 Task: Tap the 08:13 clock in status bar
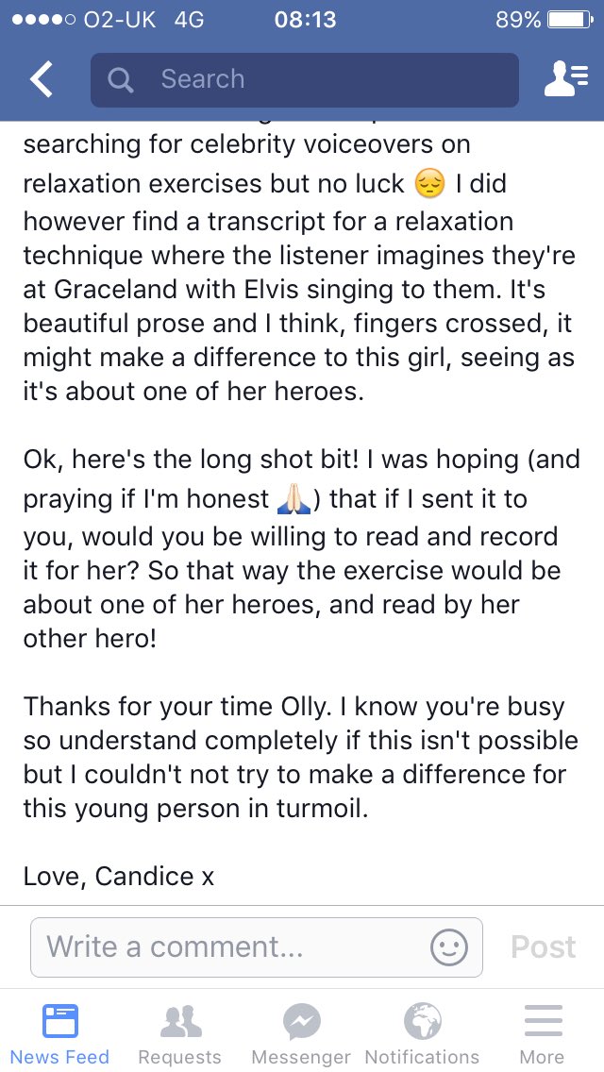pos(305,20)
